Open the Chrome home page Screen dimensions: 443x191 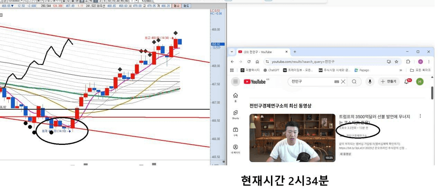click(257, 62)
